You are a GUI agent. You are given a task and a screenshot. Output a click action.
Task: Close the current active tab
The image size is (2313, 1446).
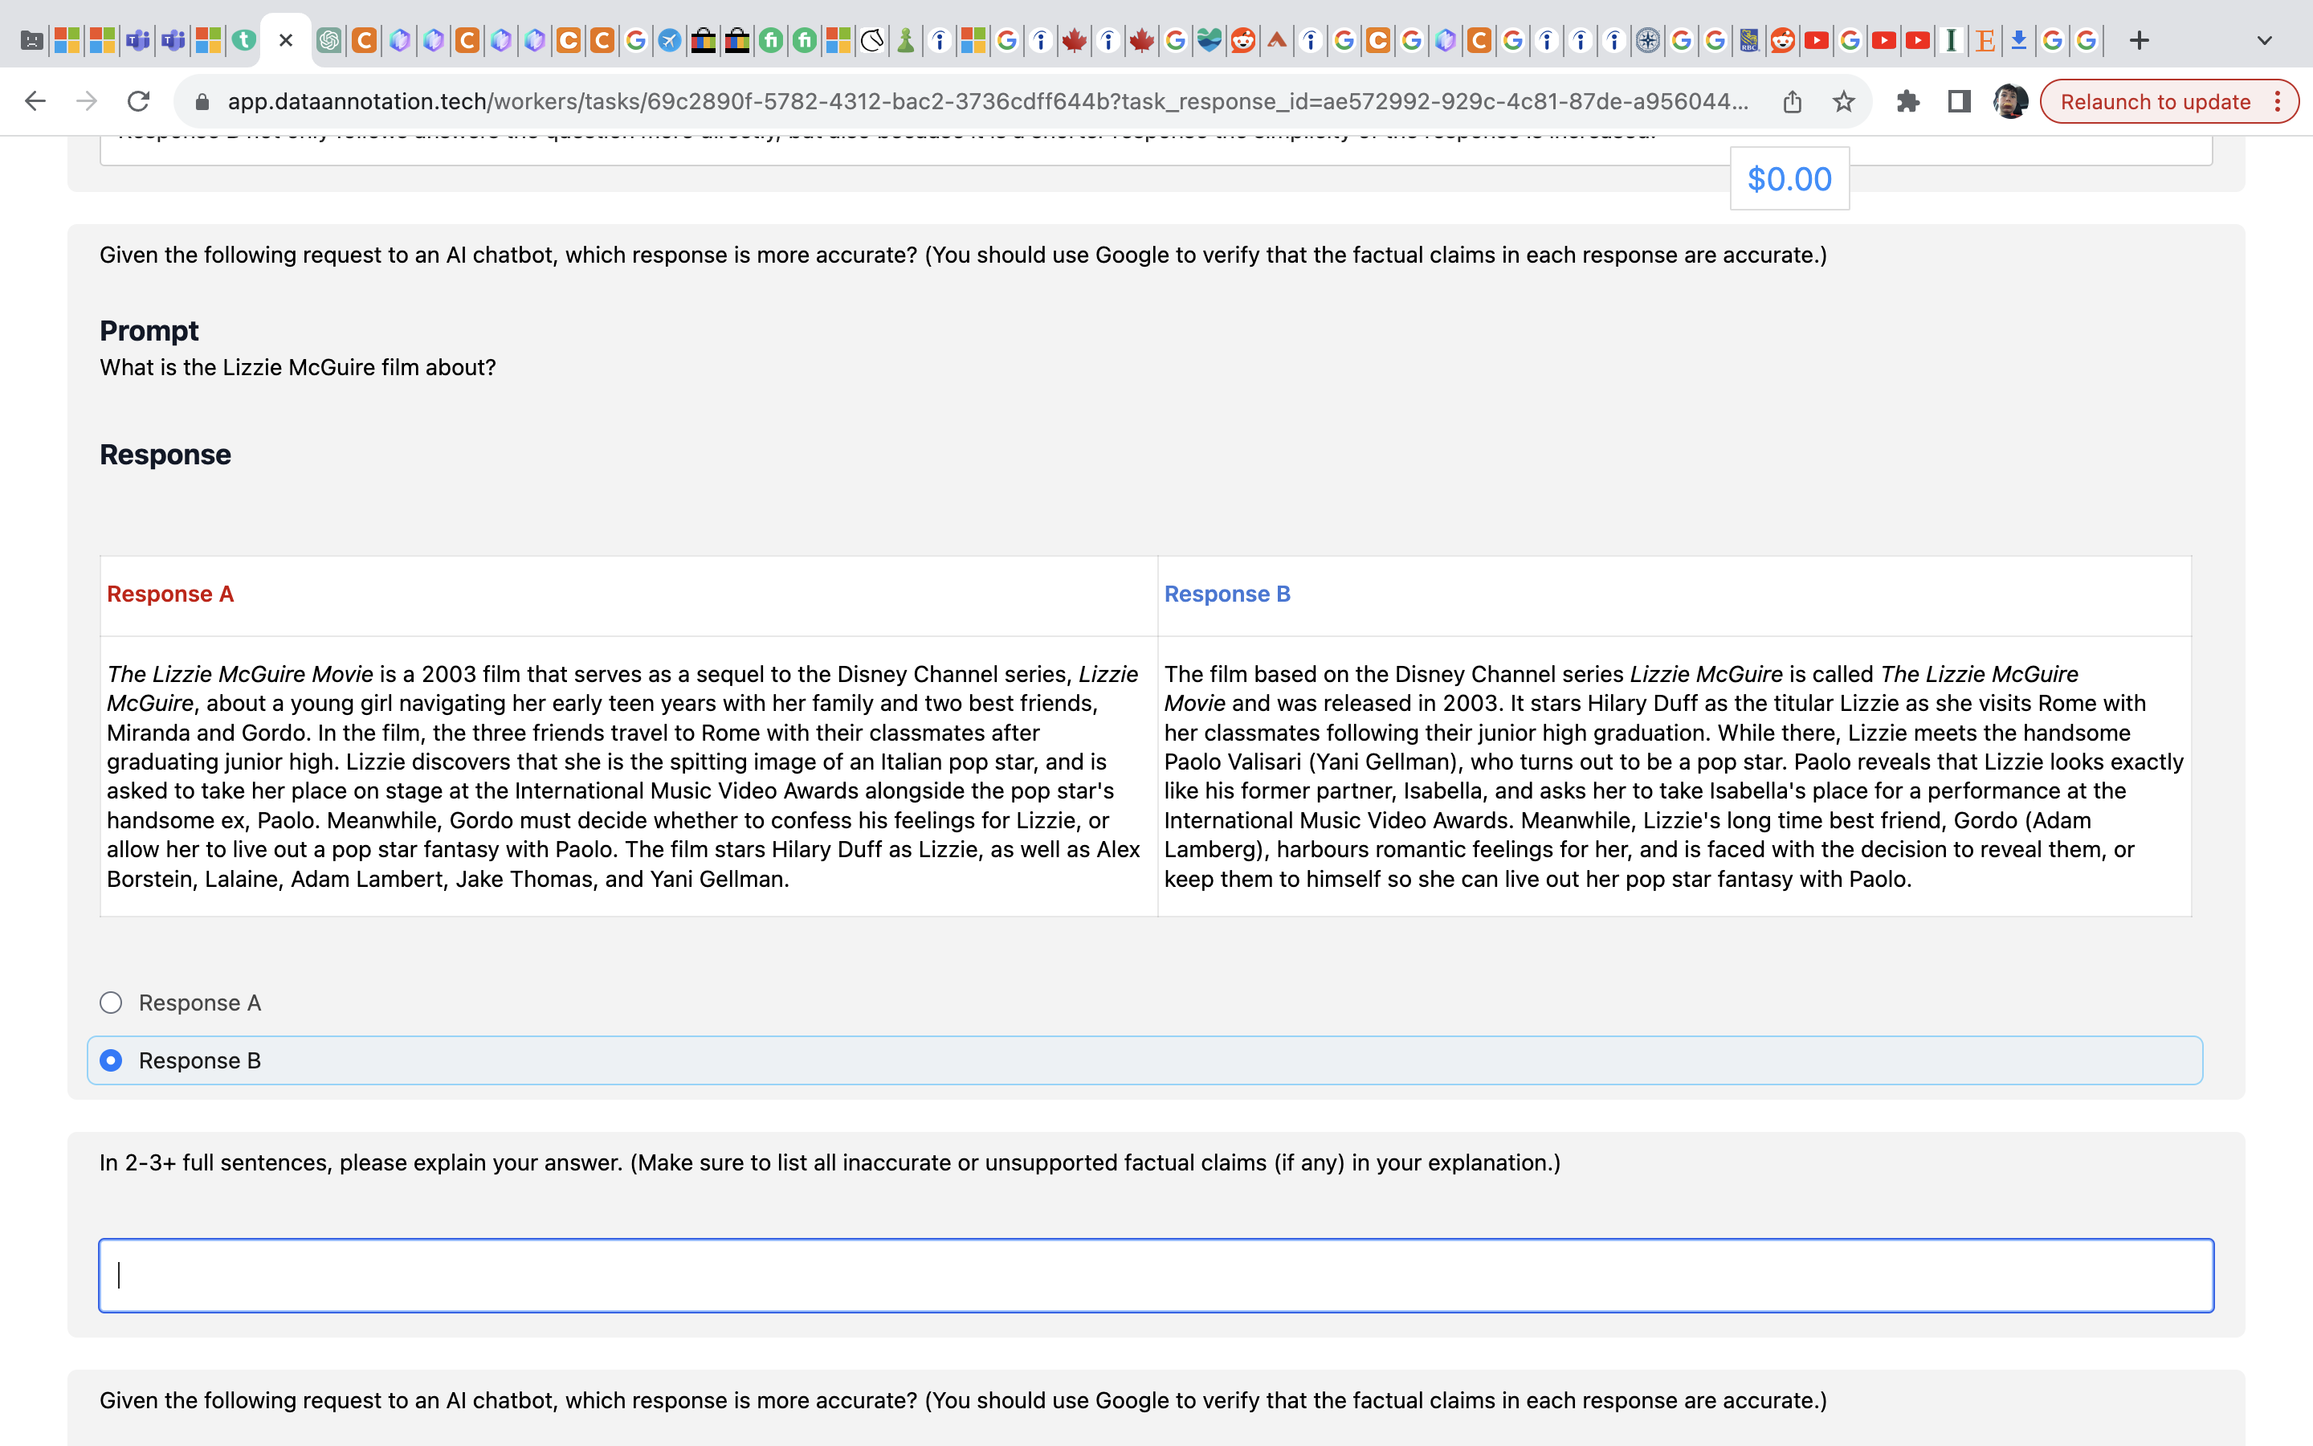coord(286,40)
